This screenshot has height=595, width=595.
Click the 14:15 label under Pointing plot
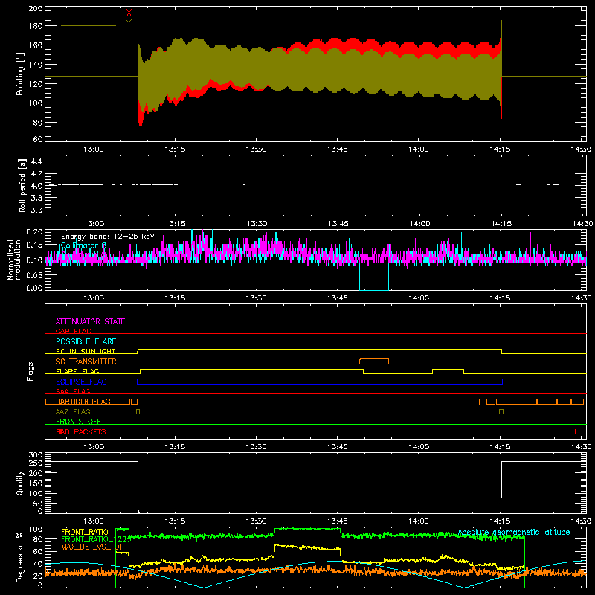[x=500, y=149]
